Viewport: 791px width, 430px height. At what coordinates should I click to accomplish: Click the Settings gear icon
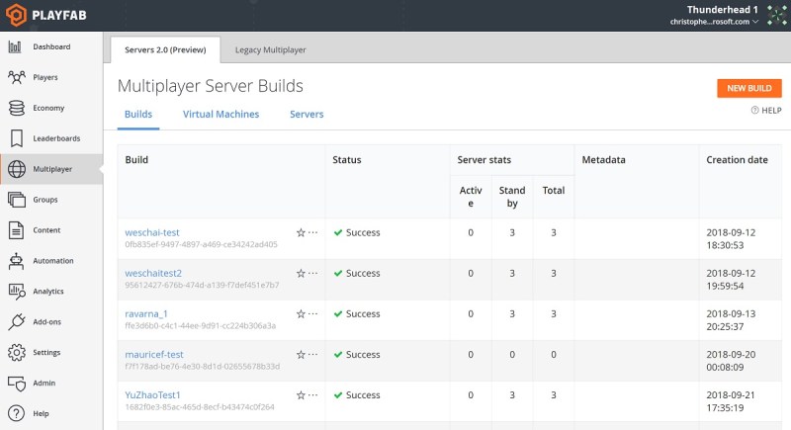point(17,352)
